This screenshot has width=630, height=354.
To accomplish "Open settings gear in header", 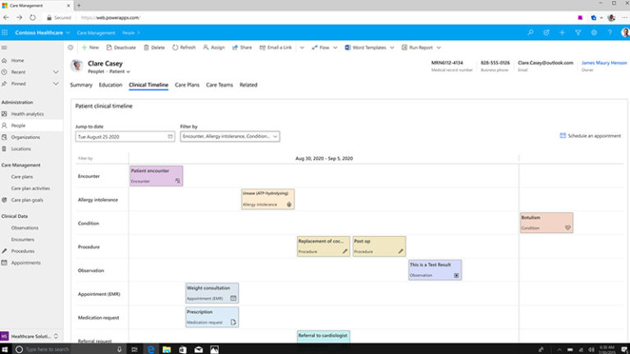I will (594, 33).
